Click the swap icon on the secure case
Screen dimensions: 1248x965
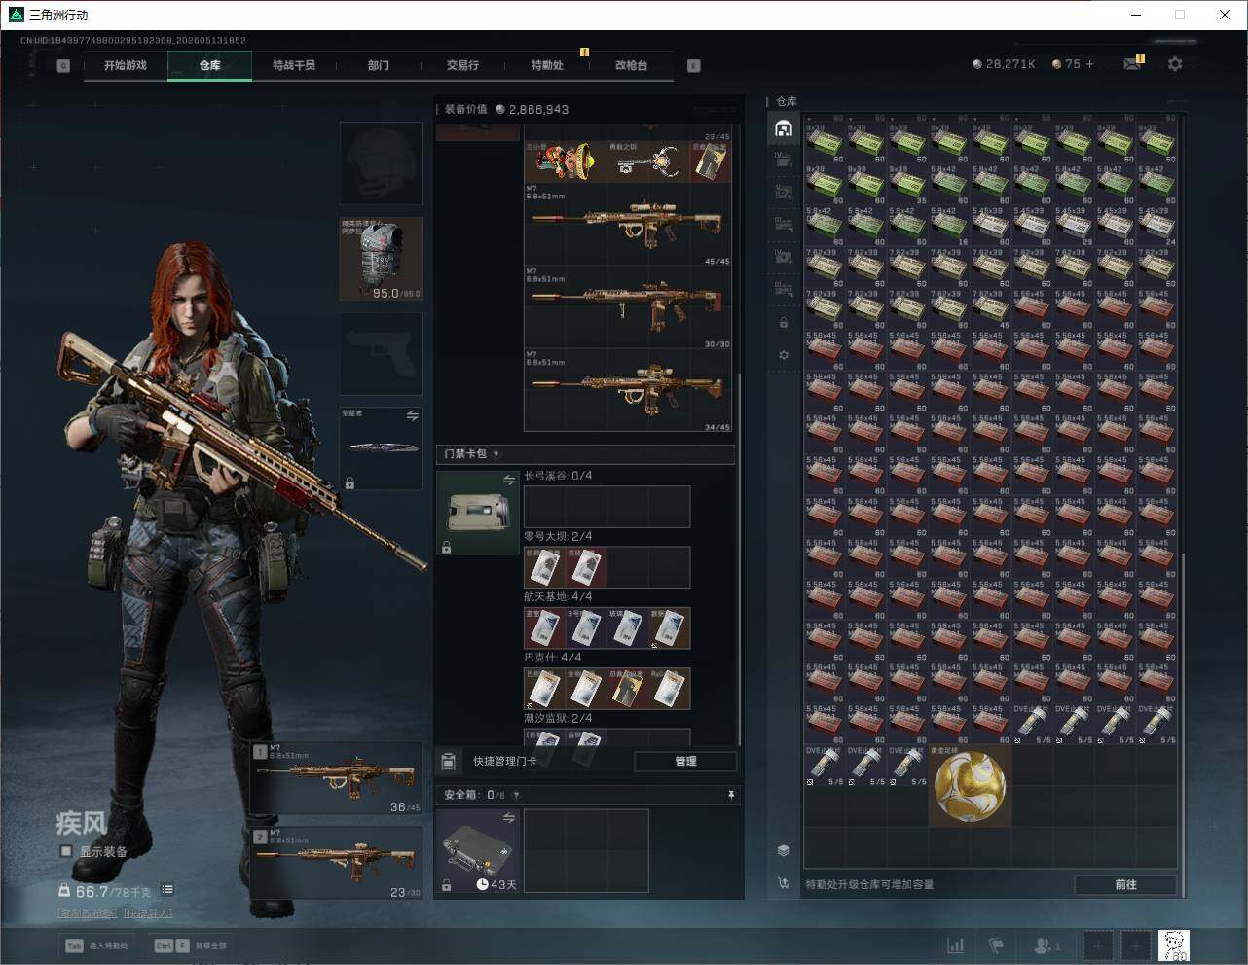(508, 818)
